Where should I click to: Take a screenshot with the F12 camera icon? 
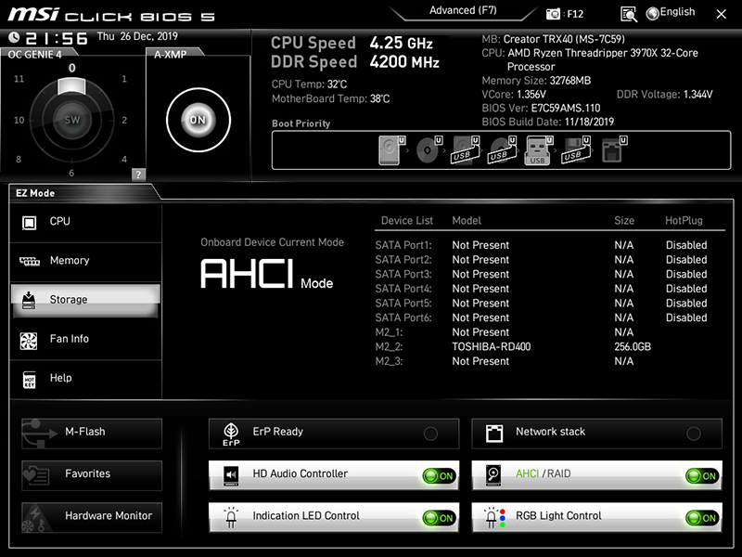(553, 14)
